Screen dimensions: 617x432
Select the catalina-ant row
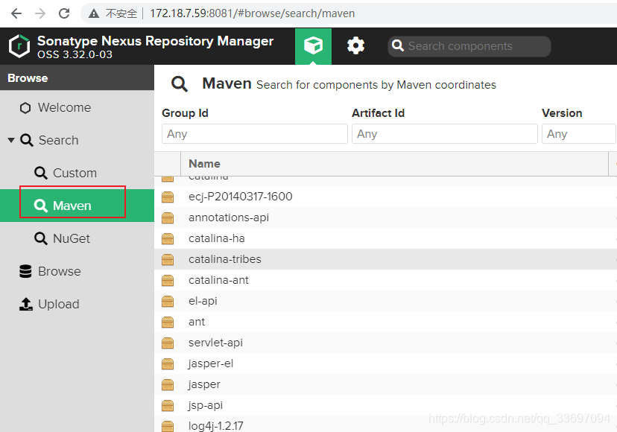point(386,280)
